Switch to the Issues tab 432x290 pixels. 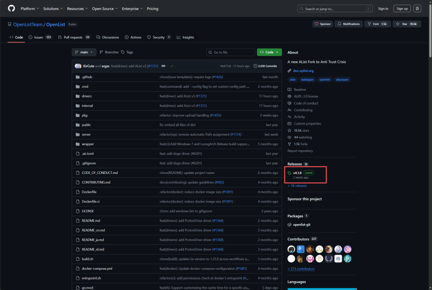point(39,37)
